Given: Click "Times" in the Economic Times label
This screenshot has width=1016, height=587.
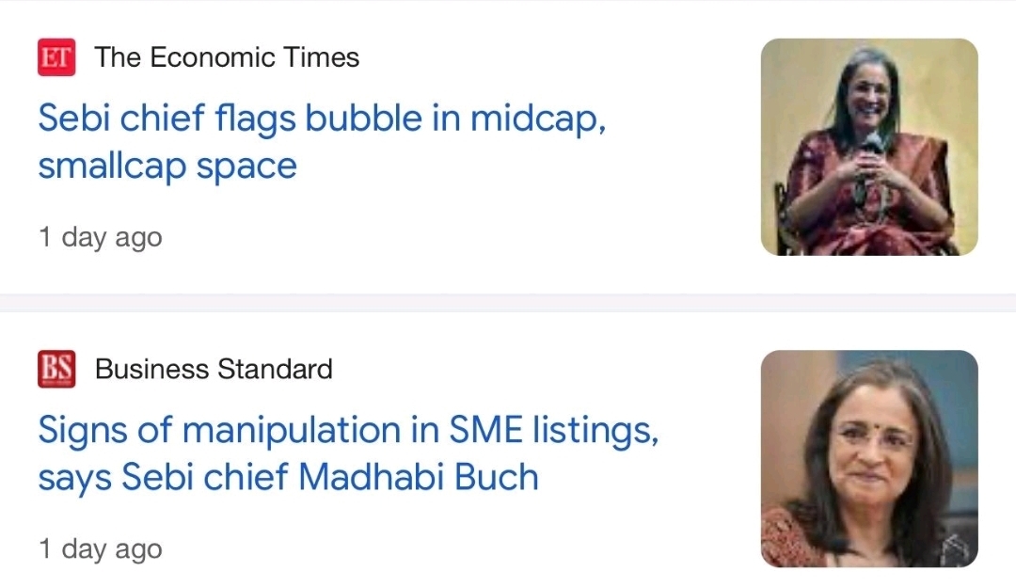Looking at the screenshot, I should click(322, 57).
